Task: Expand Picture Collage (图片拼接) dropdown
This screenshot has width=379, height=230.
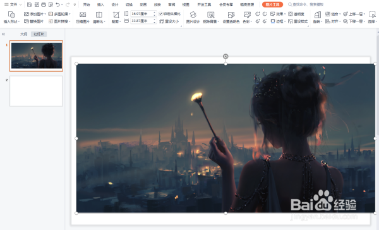Action: pyautogui.click(x=69, y=21)
